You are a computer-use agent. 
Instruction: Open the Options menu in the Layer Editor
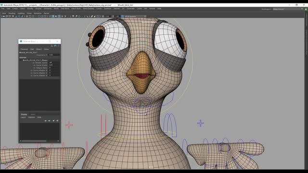click(x=31, y=117)
